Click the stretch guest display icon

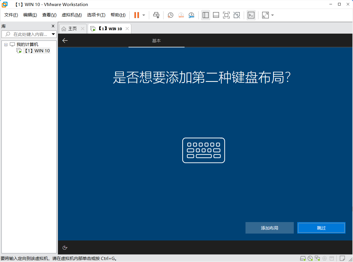point(265,15)
